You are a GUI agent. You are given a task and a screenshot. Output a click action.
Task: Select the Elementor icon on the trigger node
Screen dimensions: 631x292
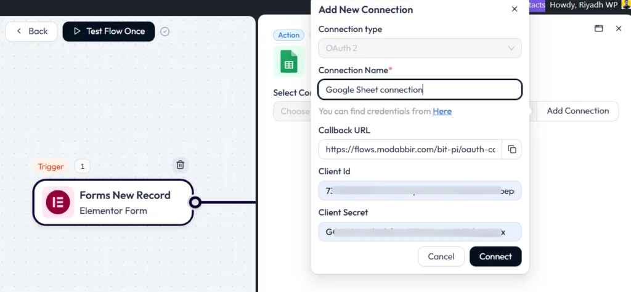[58, 202]
